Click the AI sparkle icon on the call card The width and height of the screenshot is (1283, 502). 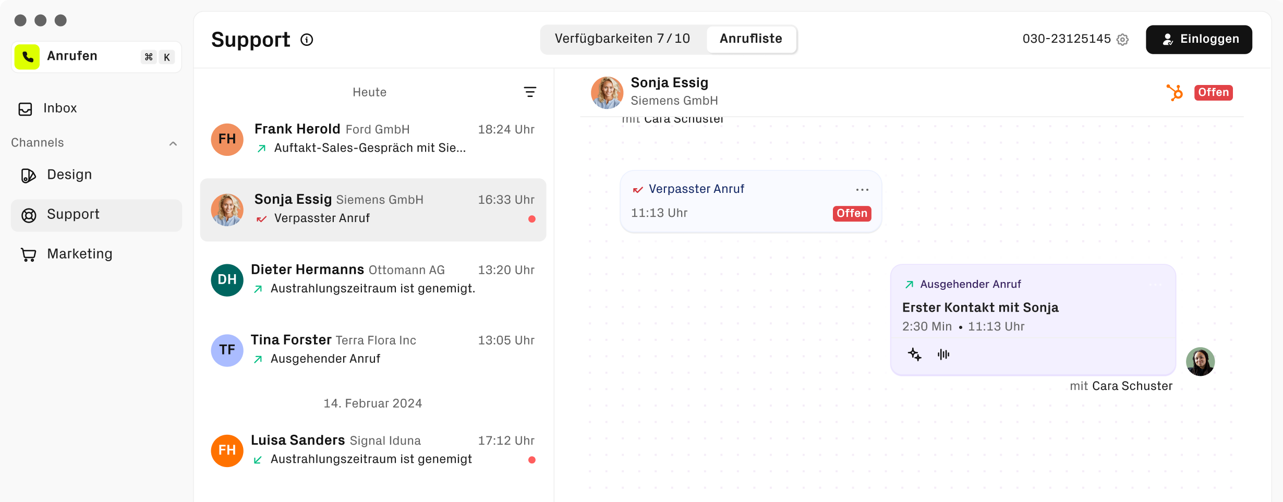point(915,354)
